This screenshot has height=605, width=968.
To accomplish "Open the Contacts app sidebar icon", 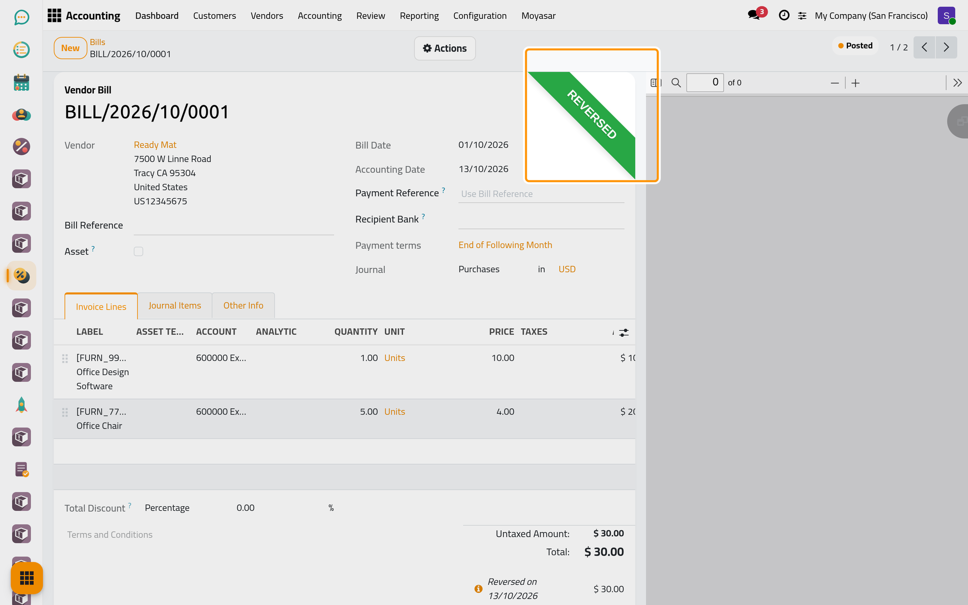I will [21, 114].
